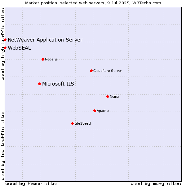Click the 'used by fewer sites' axis label
The width and height of the screenshot is (186, 186).
pos(32,184)
